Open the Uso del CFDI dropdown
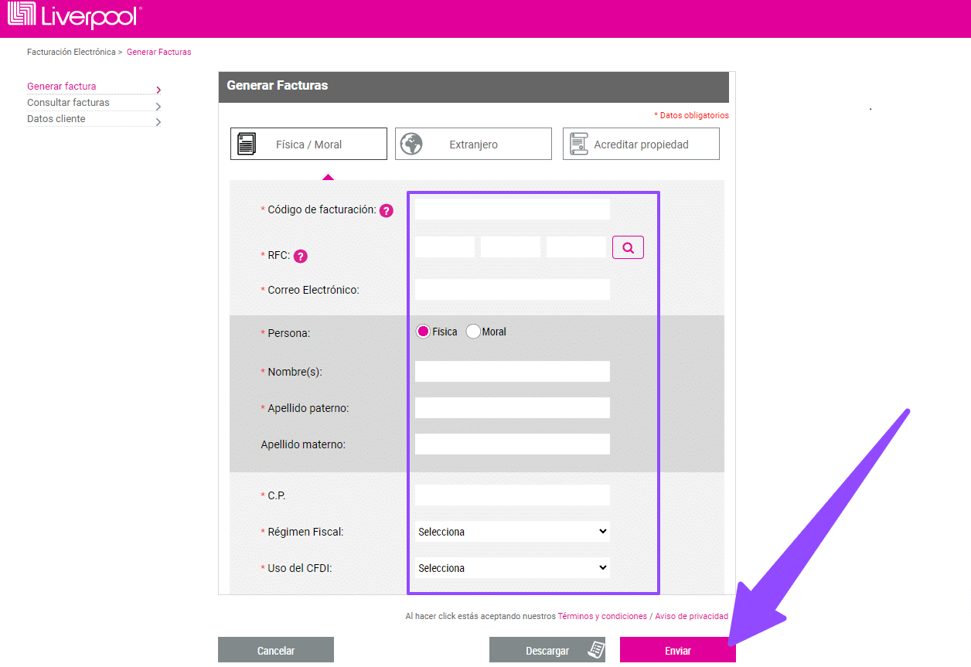This screenshot has width=971, height=667. [512, 568]
